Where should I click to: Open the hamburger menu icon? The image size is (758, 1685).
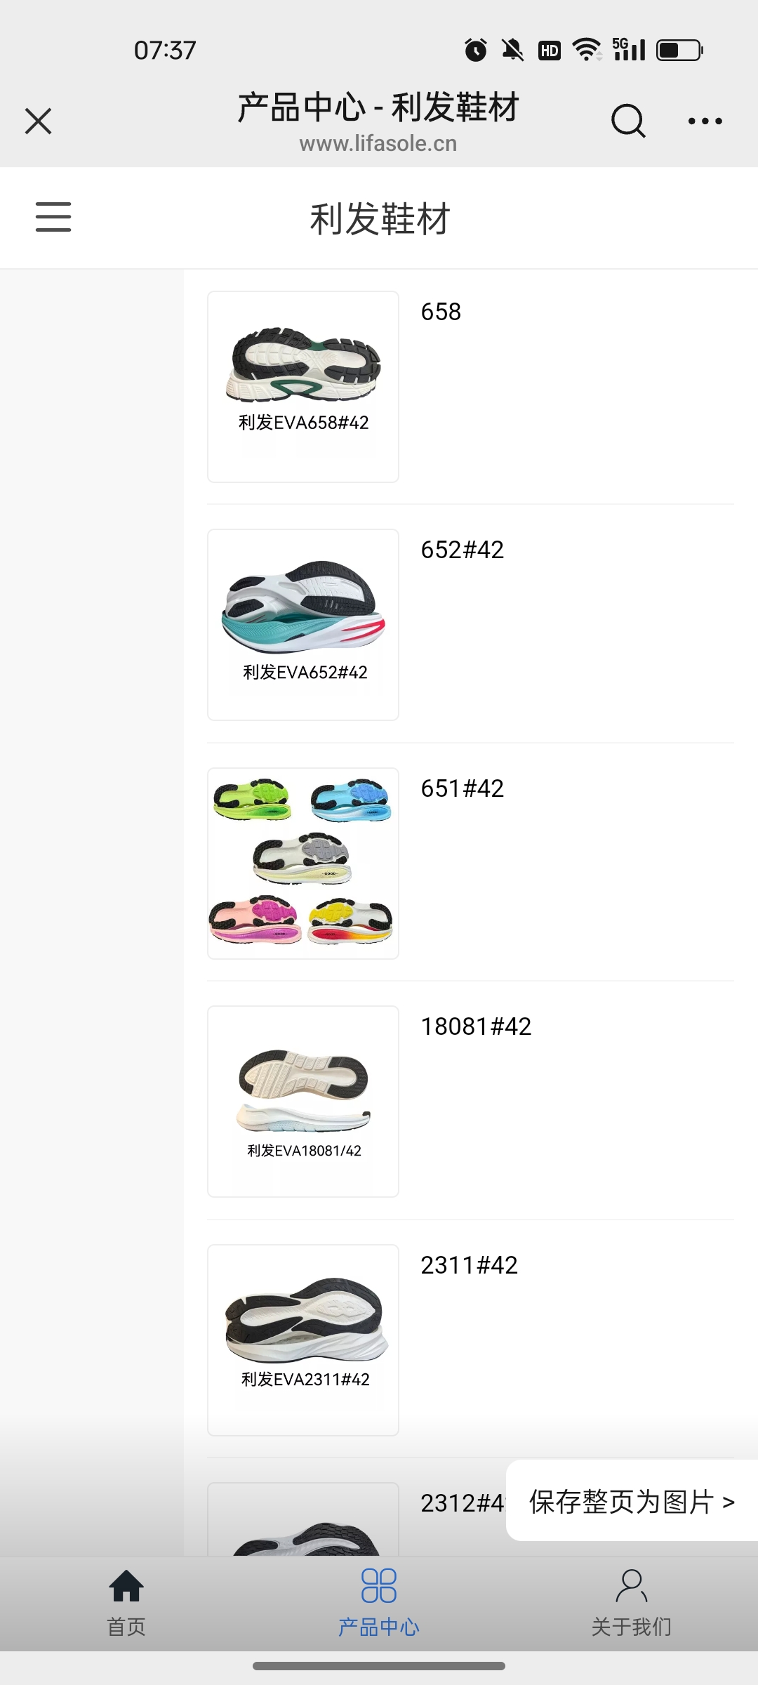53,217
